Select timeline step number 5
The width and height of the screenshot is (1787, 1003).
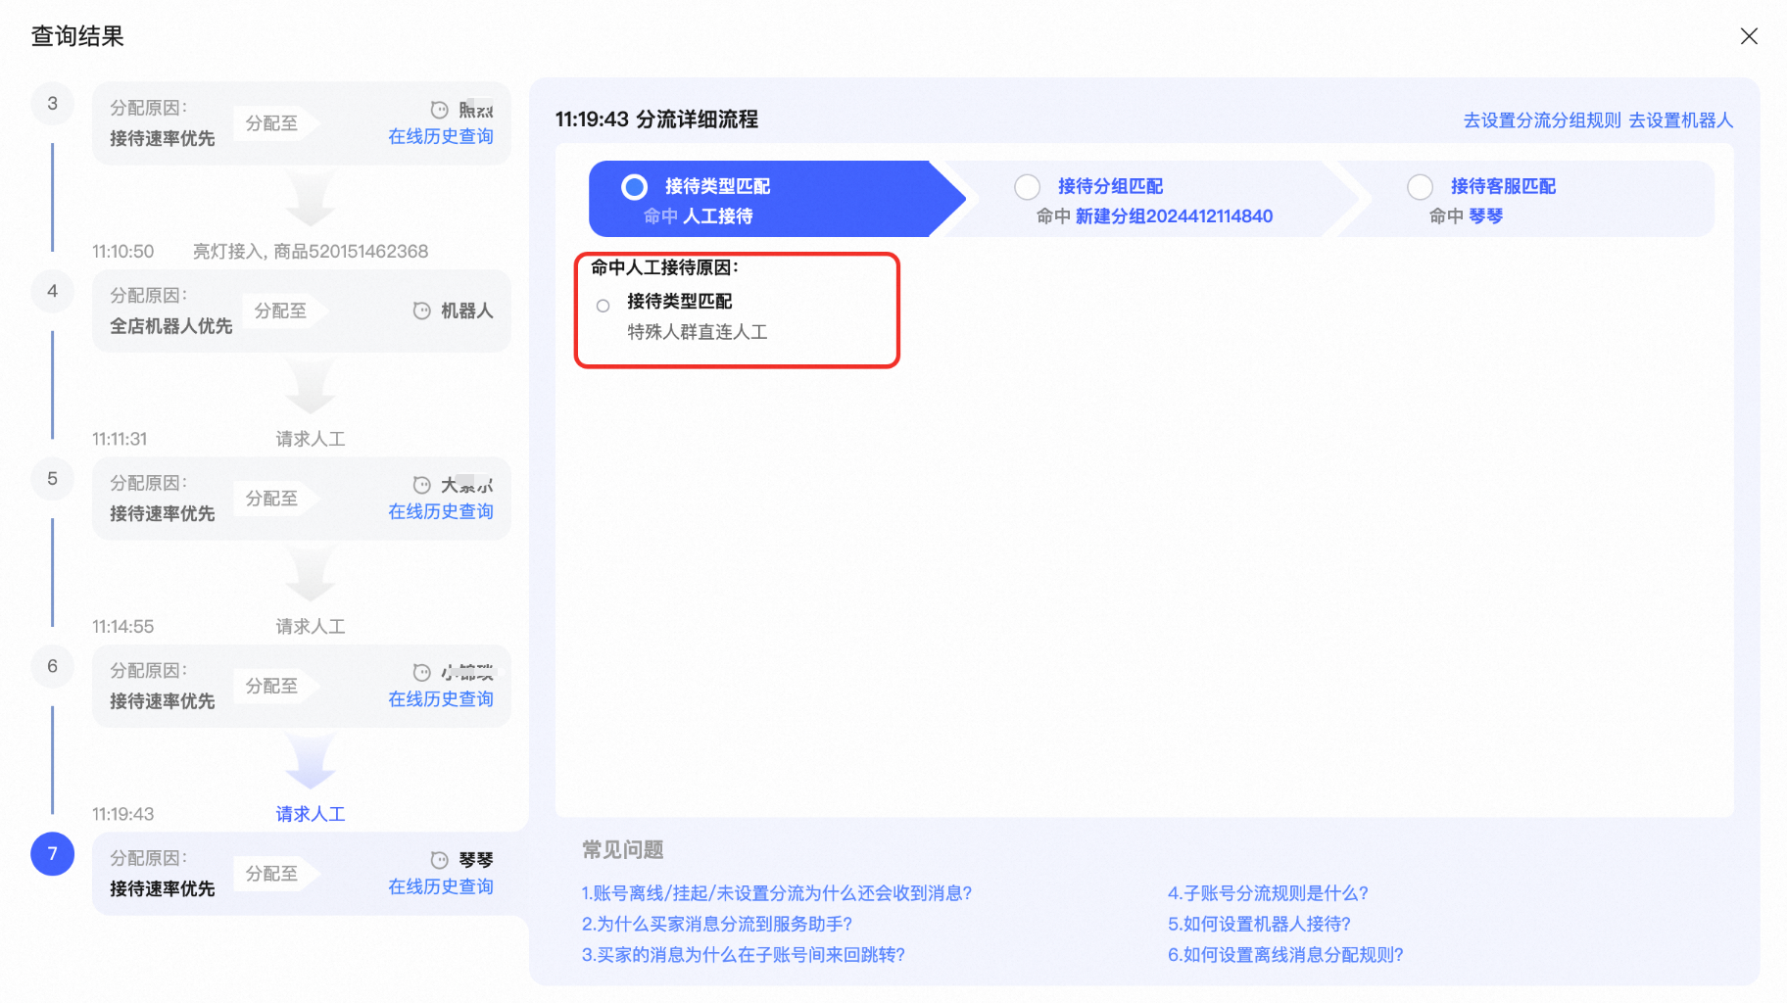coord(53,479)
